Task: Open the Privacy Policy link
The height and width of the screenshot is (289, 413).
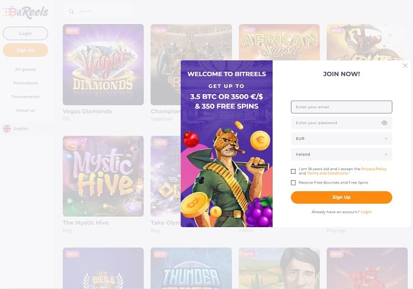Action: (x=373, y=169)
